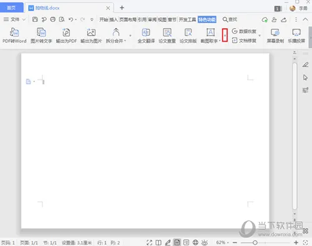Viewport: 312px width, 246px height.
Task: Open the undo history dropdown arrow
Action: [x=76, y=20]
